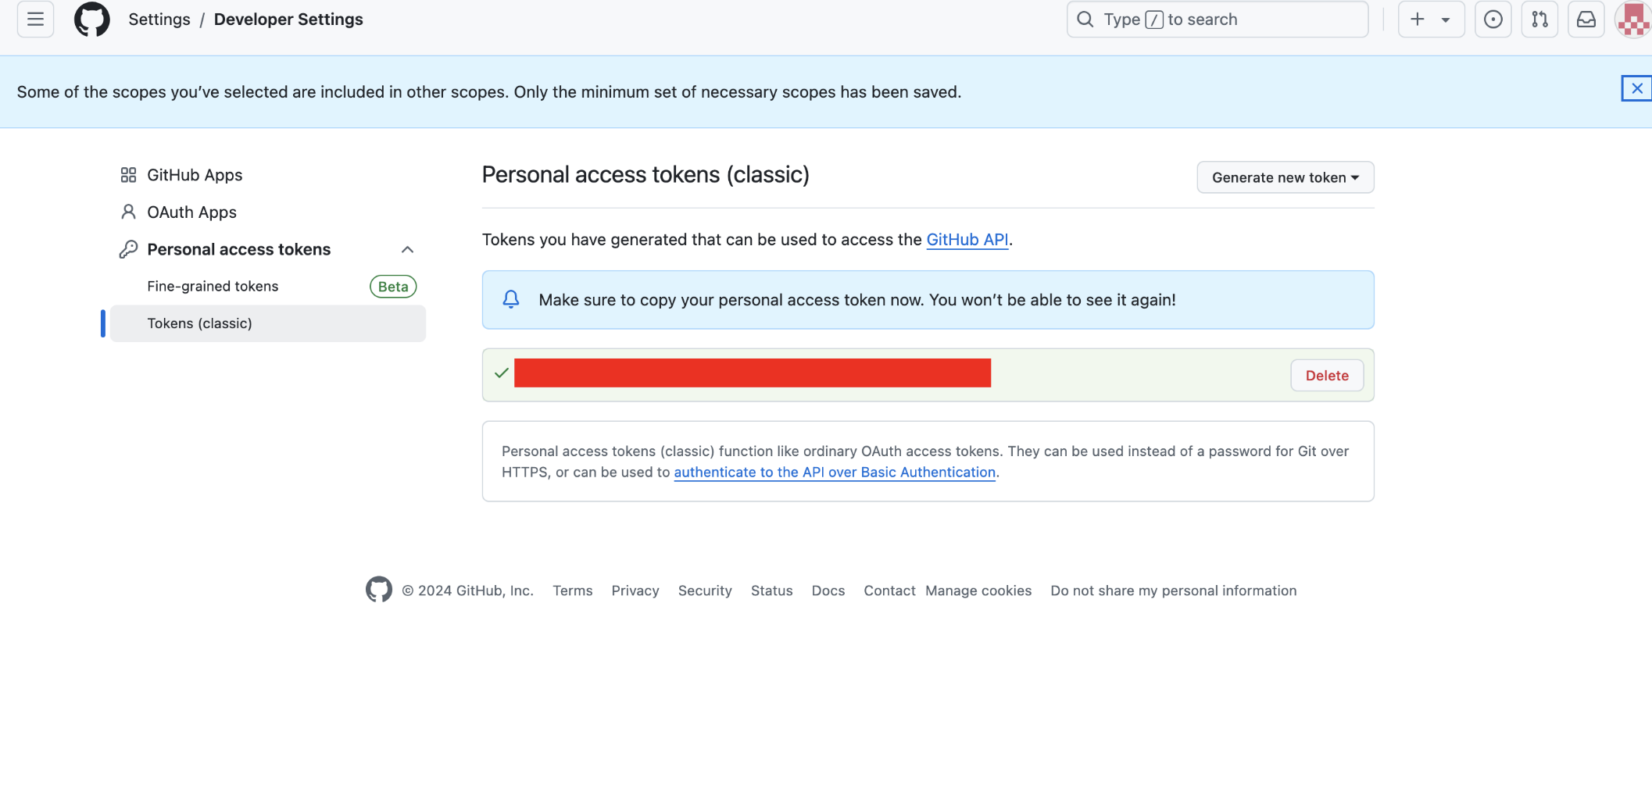Expand the create-new dropdown caret
Image resolution: width=1652 pixels, height=792 pixels.
coord(1446,20)
